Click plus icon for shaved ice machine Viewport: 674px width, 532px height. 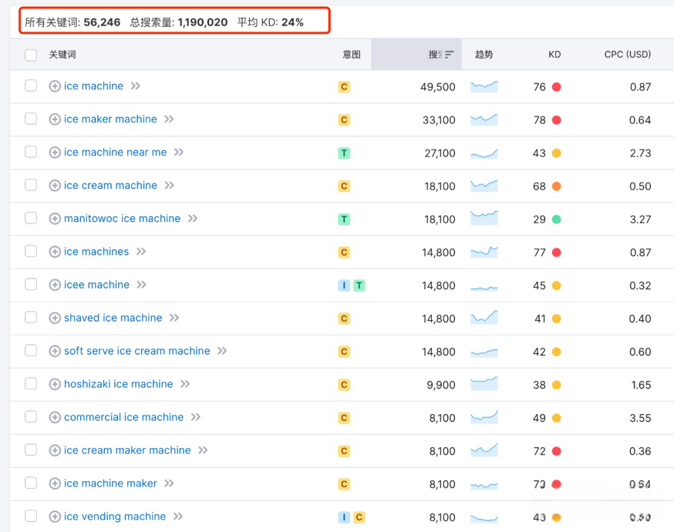pyautogui.click(x=54, y=317)
